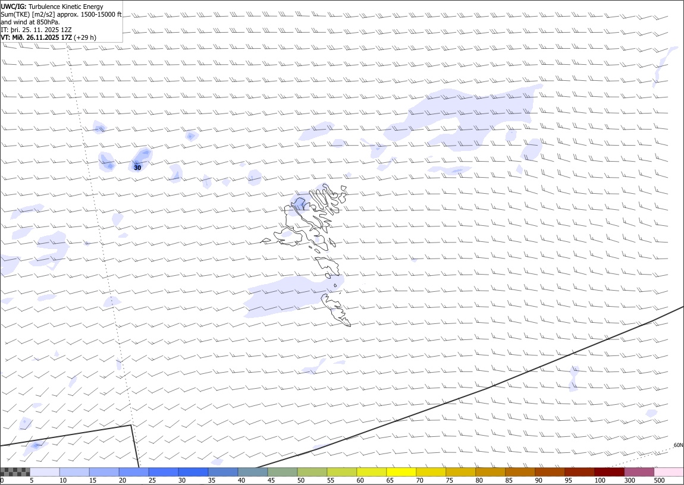Select the 'and wind at 850hPa.' text

point(30,22)
